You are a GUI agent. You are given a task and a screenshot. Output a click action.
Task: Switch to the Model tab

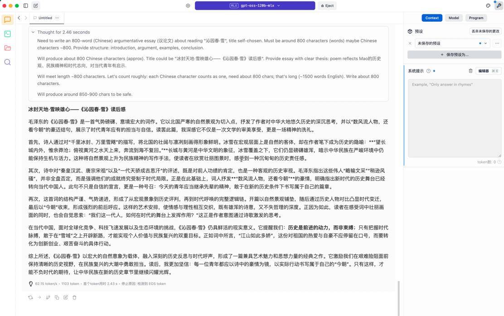click(x=454, y=18)
